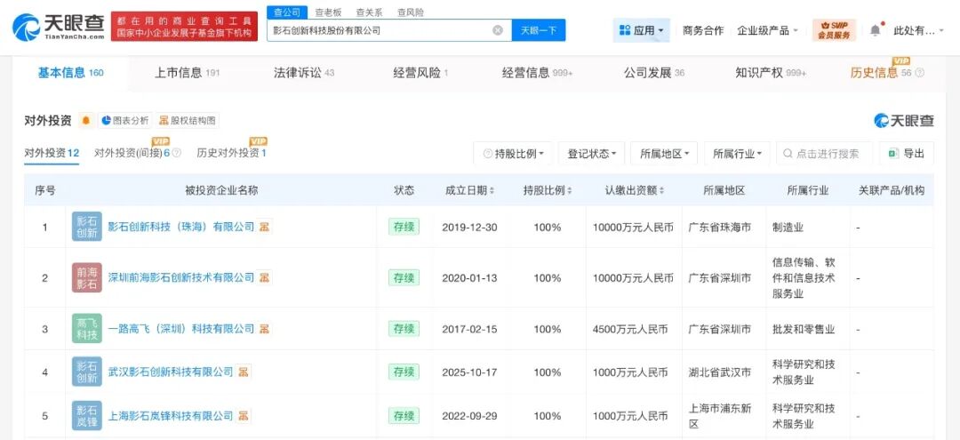
Task: Click logo thumbnail of 武汉影石创新科技
Action: (x=87, y=372)
